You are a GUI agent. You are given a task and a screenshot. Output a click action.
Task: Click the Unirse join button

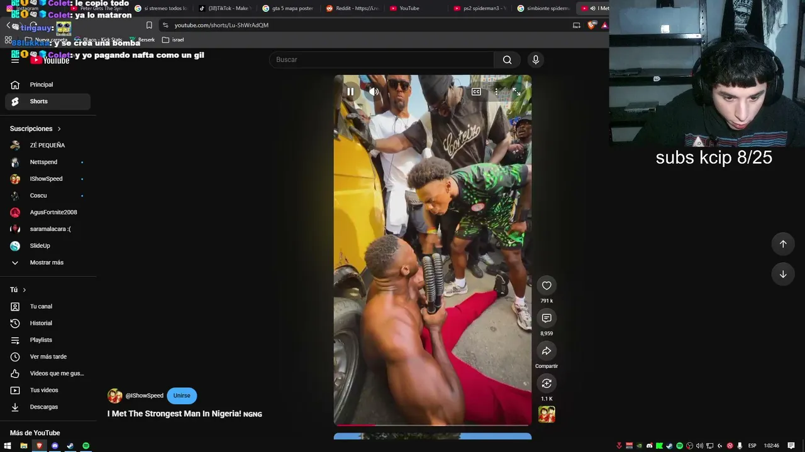pyautogui.click(x=182, y=395)
